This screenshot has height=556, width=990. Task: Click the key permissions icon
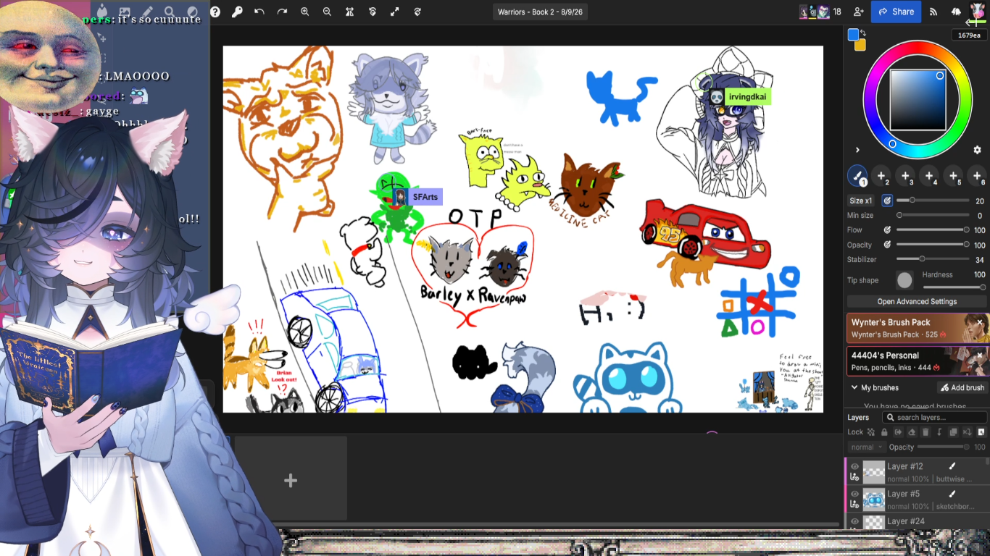(237, 12)
